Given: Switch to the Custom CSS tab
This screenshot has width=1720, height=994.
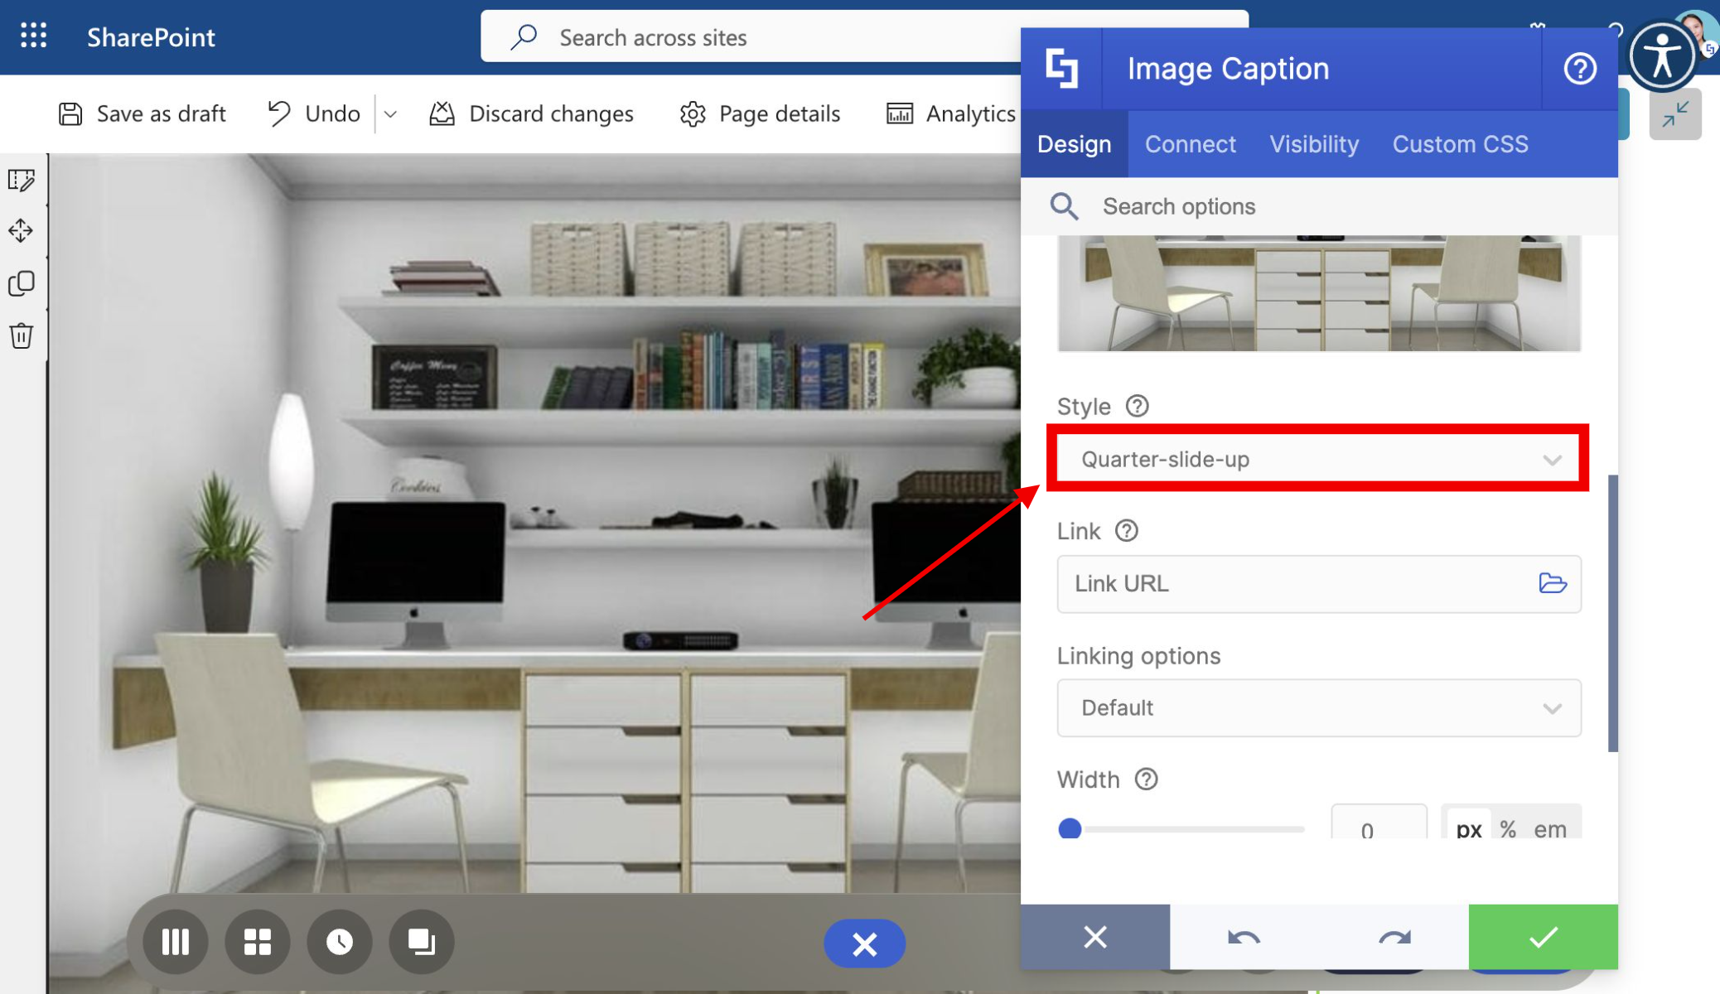Looking at the screenshot, I should (x=1460, y=144).
